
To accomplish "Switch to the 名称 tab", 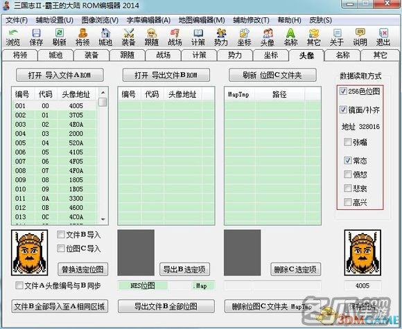I will click(343, 55).
